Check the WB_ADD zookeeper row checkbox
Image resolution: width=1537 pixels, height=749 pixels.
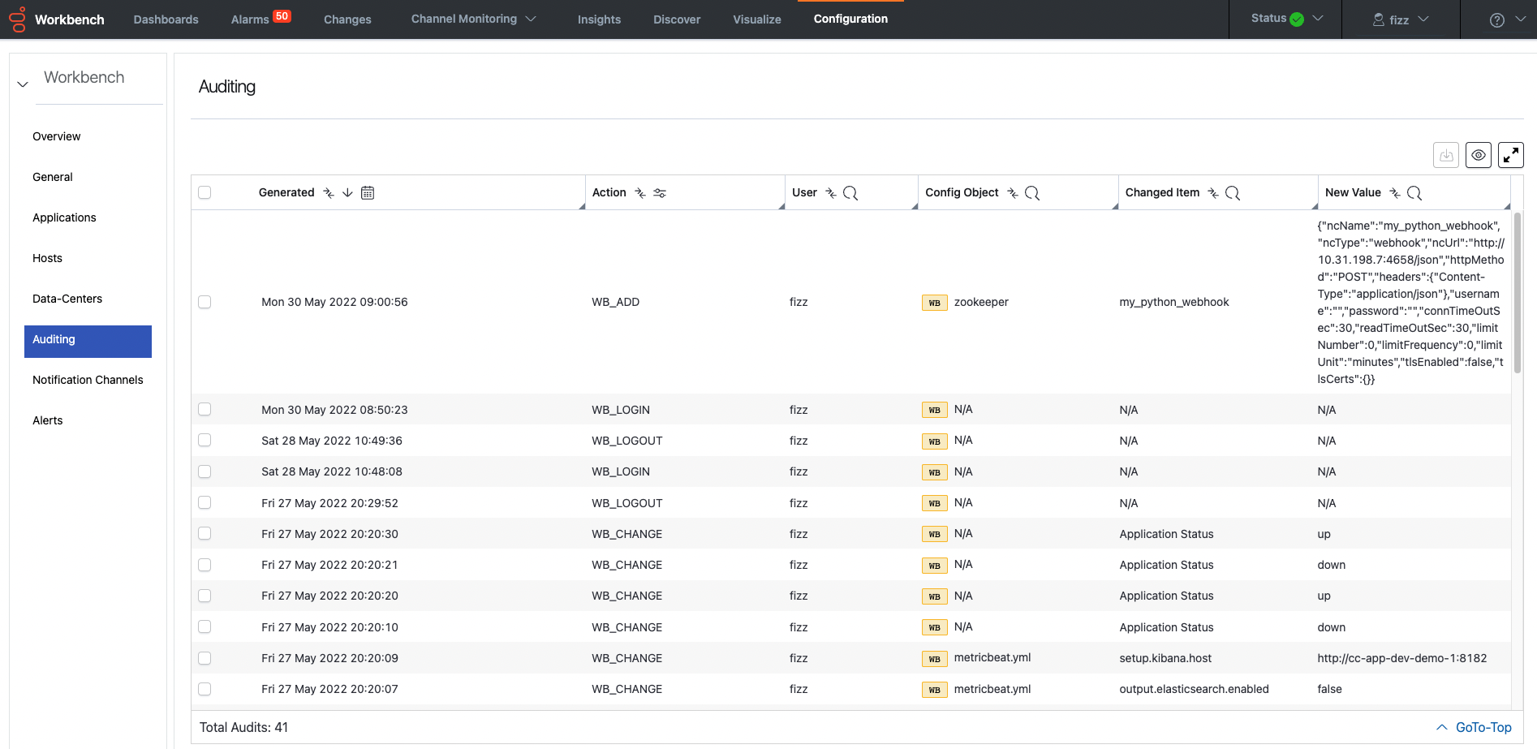(x=205, y=301)
